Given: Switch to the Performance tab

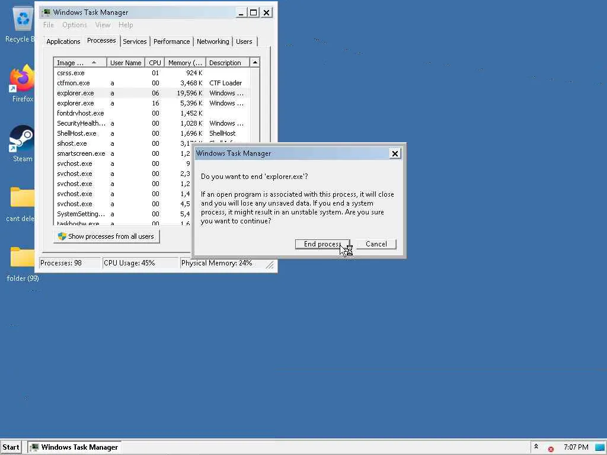Looking at the screenshot, I should [171, 41].
